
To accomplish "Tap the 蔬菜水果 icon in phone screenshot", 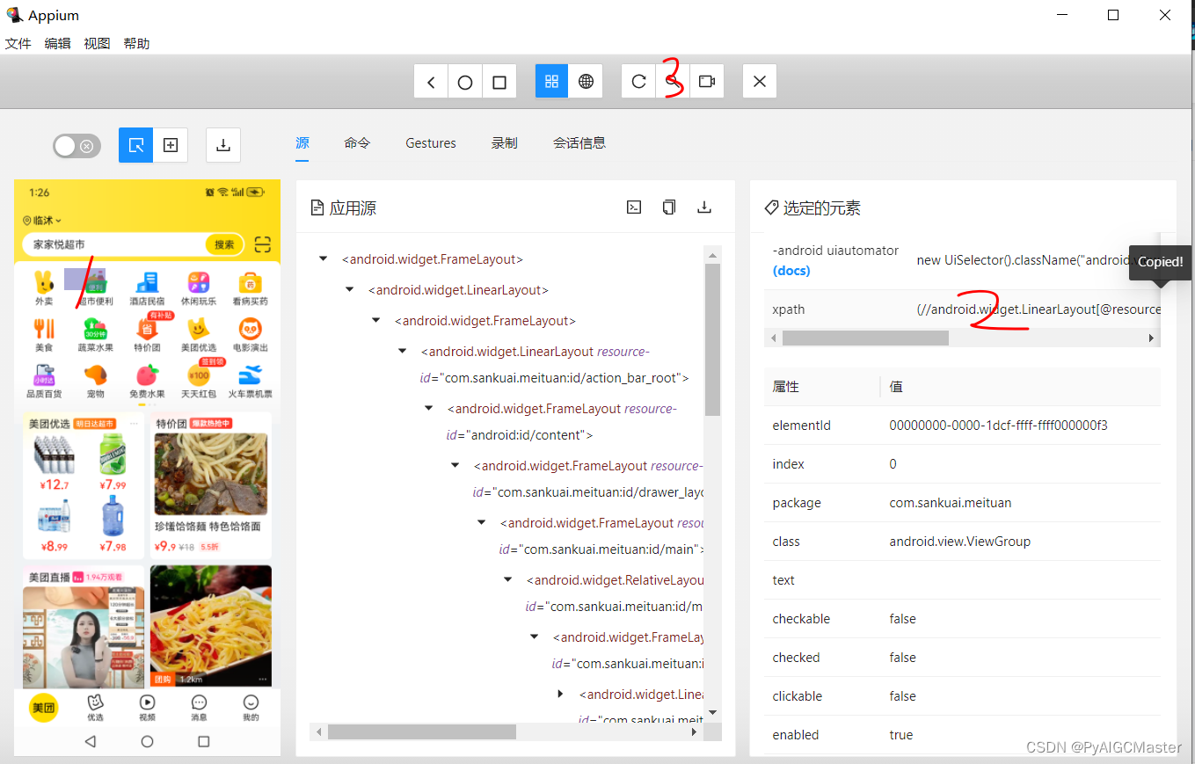I will pos(95,335).
